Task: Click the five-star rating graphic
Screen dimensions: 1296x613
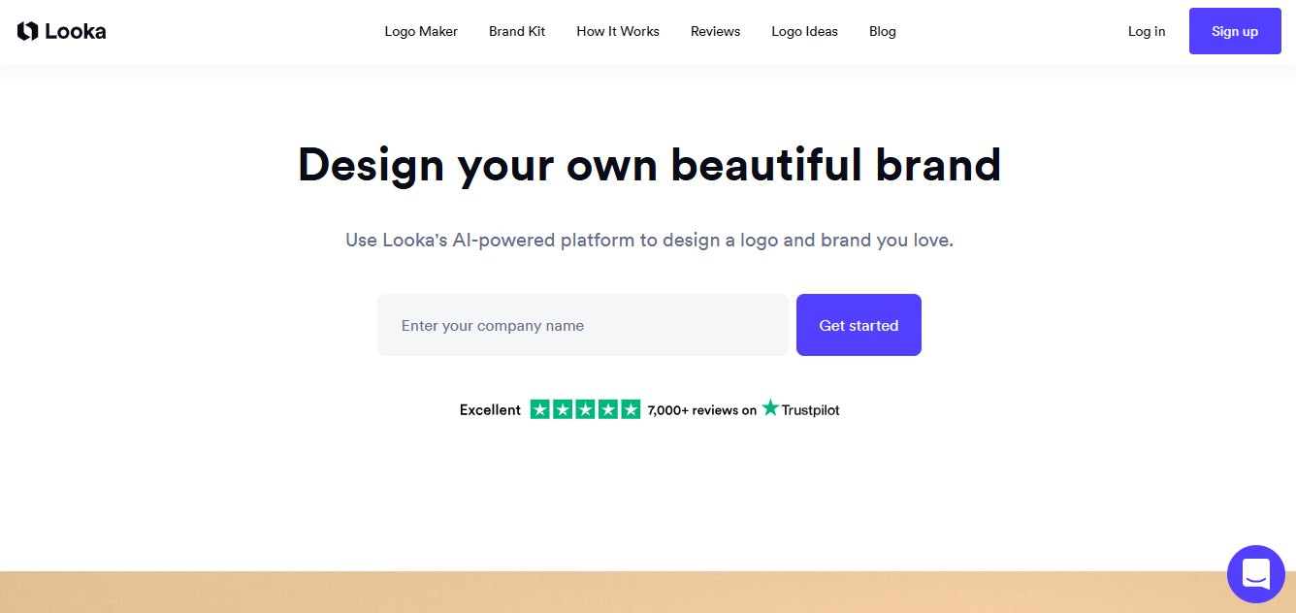Action: (583, 409)
